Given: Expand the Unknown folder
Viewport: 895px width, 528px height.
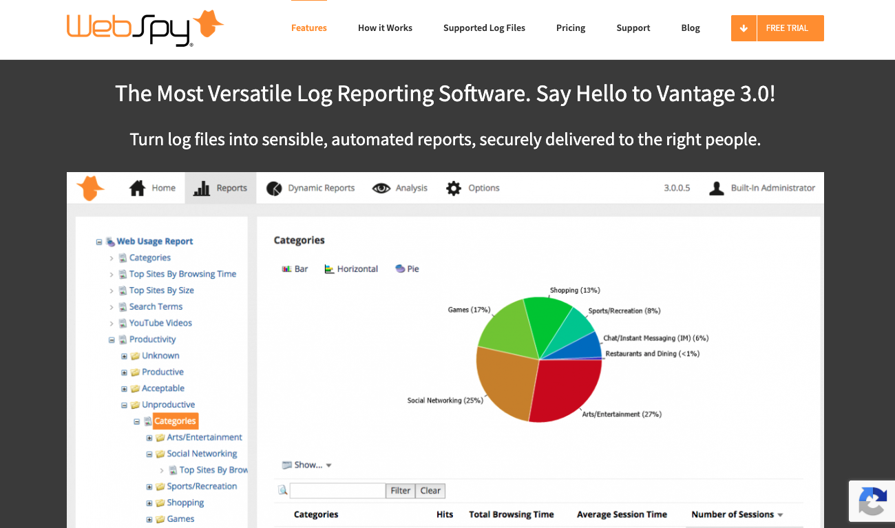Looking at the screenshot, I should coord(125,356).
